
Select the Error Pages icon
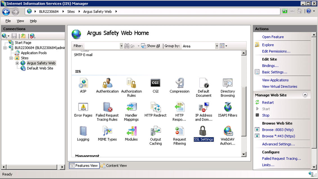(x=83, y=107)
